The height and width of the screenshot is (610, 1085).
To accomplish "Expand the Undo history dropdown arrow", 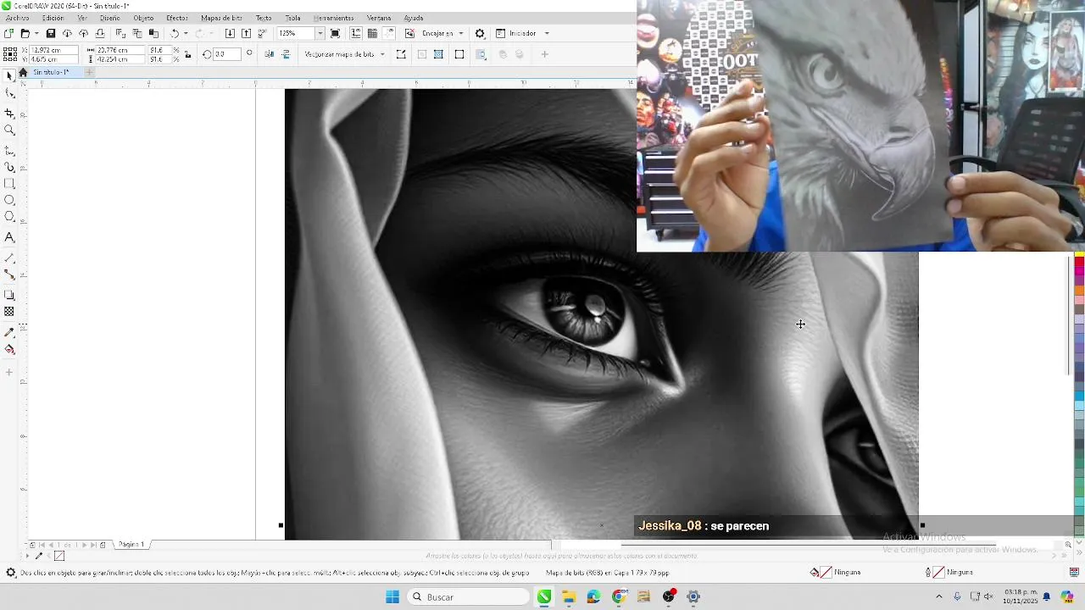I will [x=186, y=33].
